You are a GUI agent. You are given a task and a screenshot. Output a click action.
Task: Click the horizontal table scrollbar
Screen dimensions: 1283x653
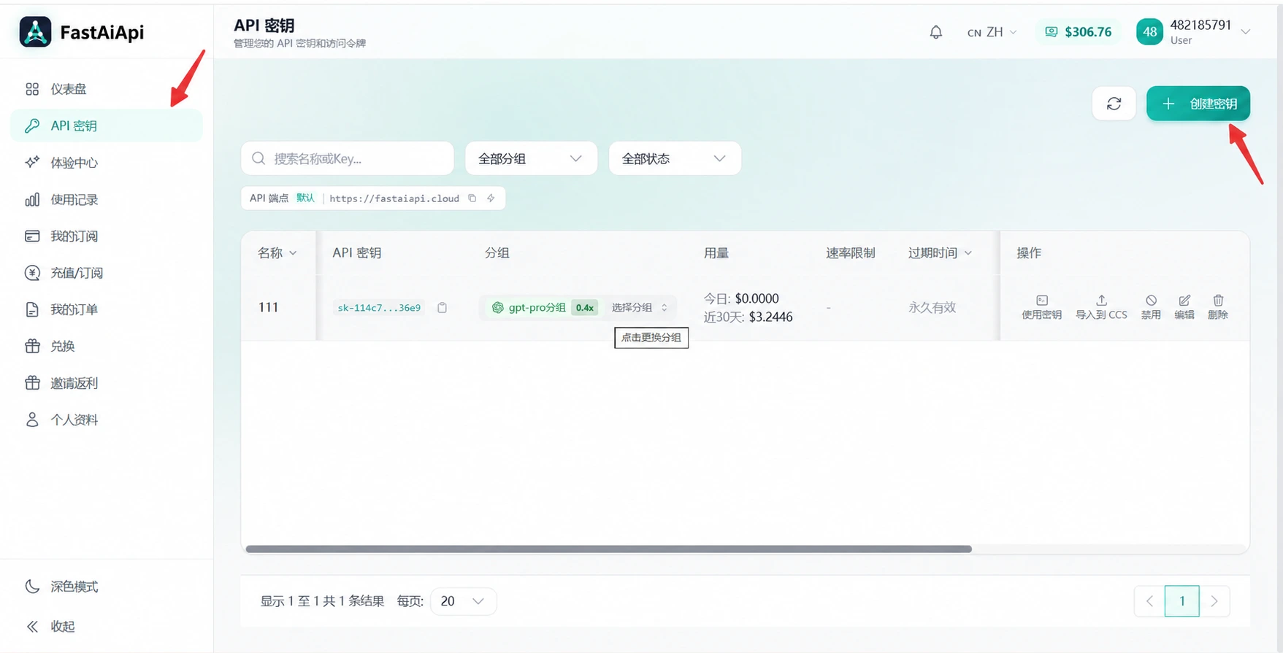(x=609, y=549)
